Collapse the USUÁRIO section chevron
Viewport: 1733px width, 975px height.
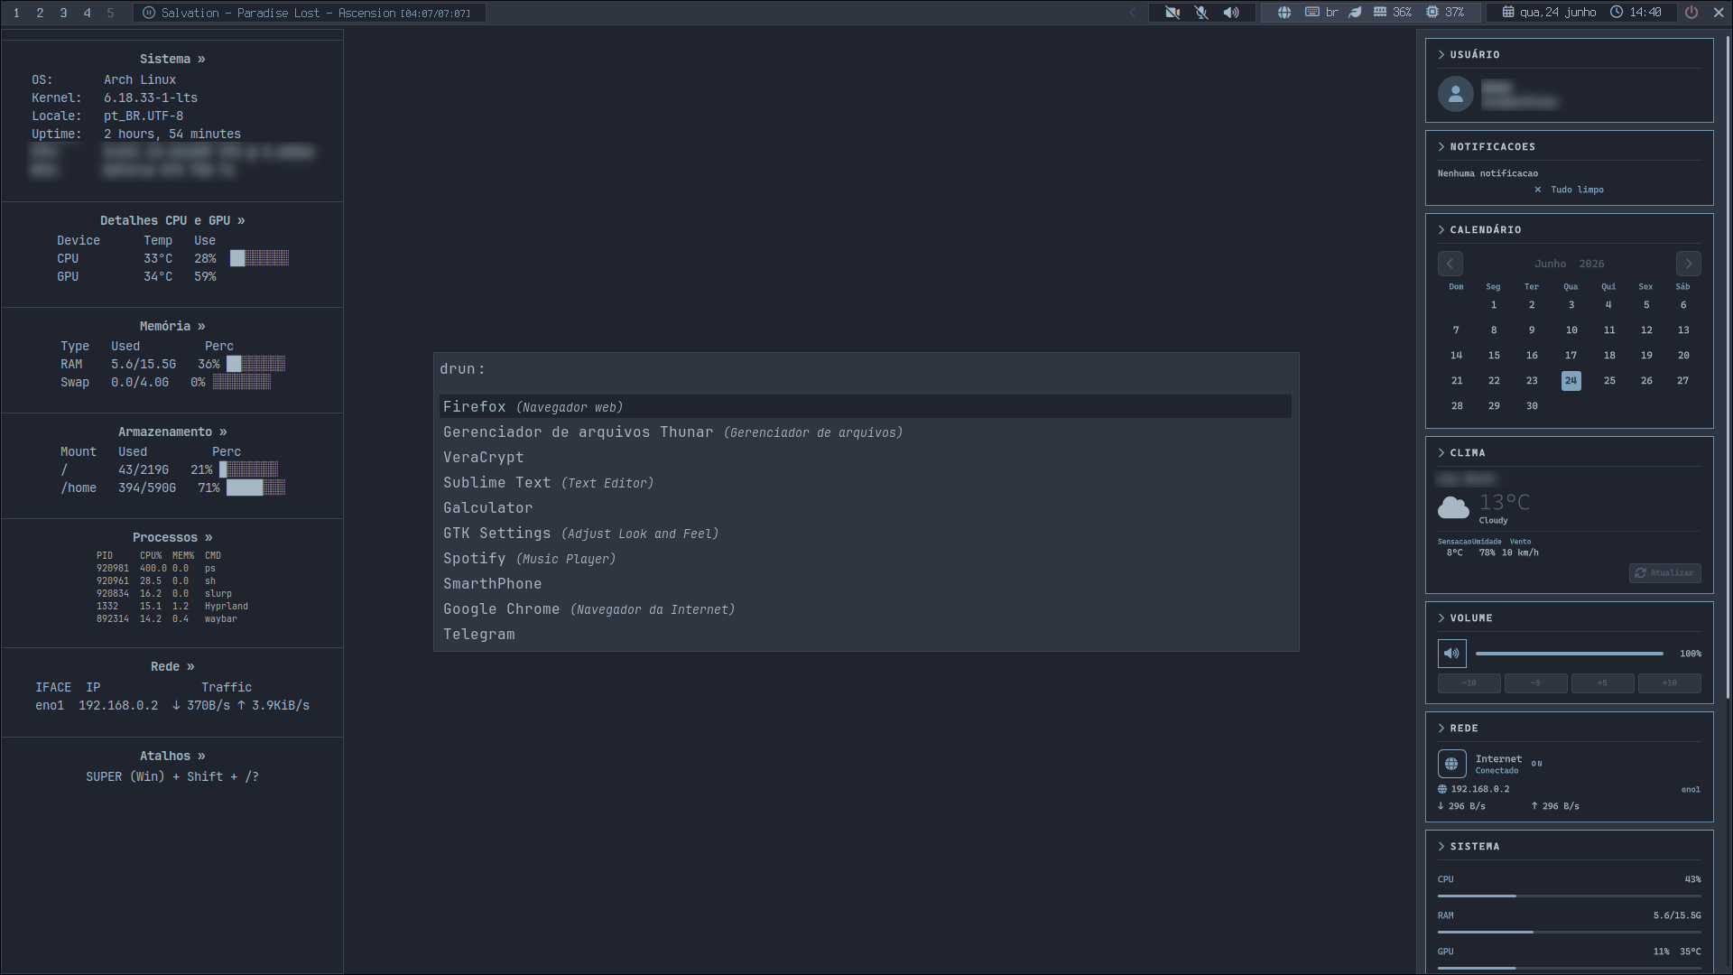tap(1441, 55)
